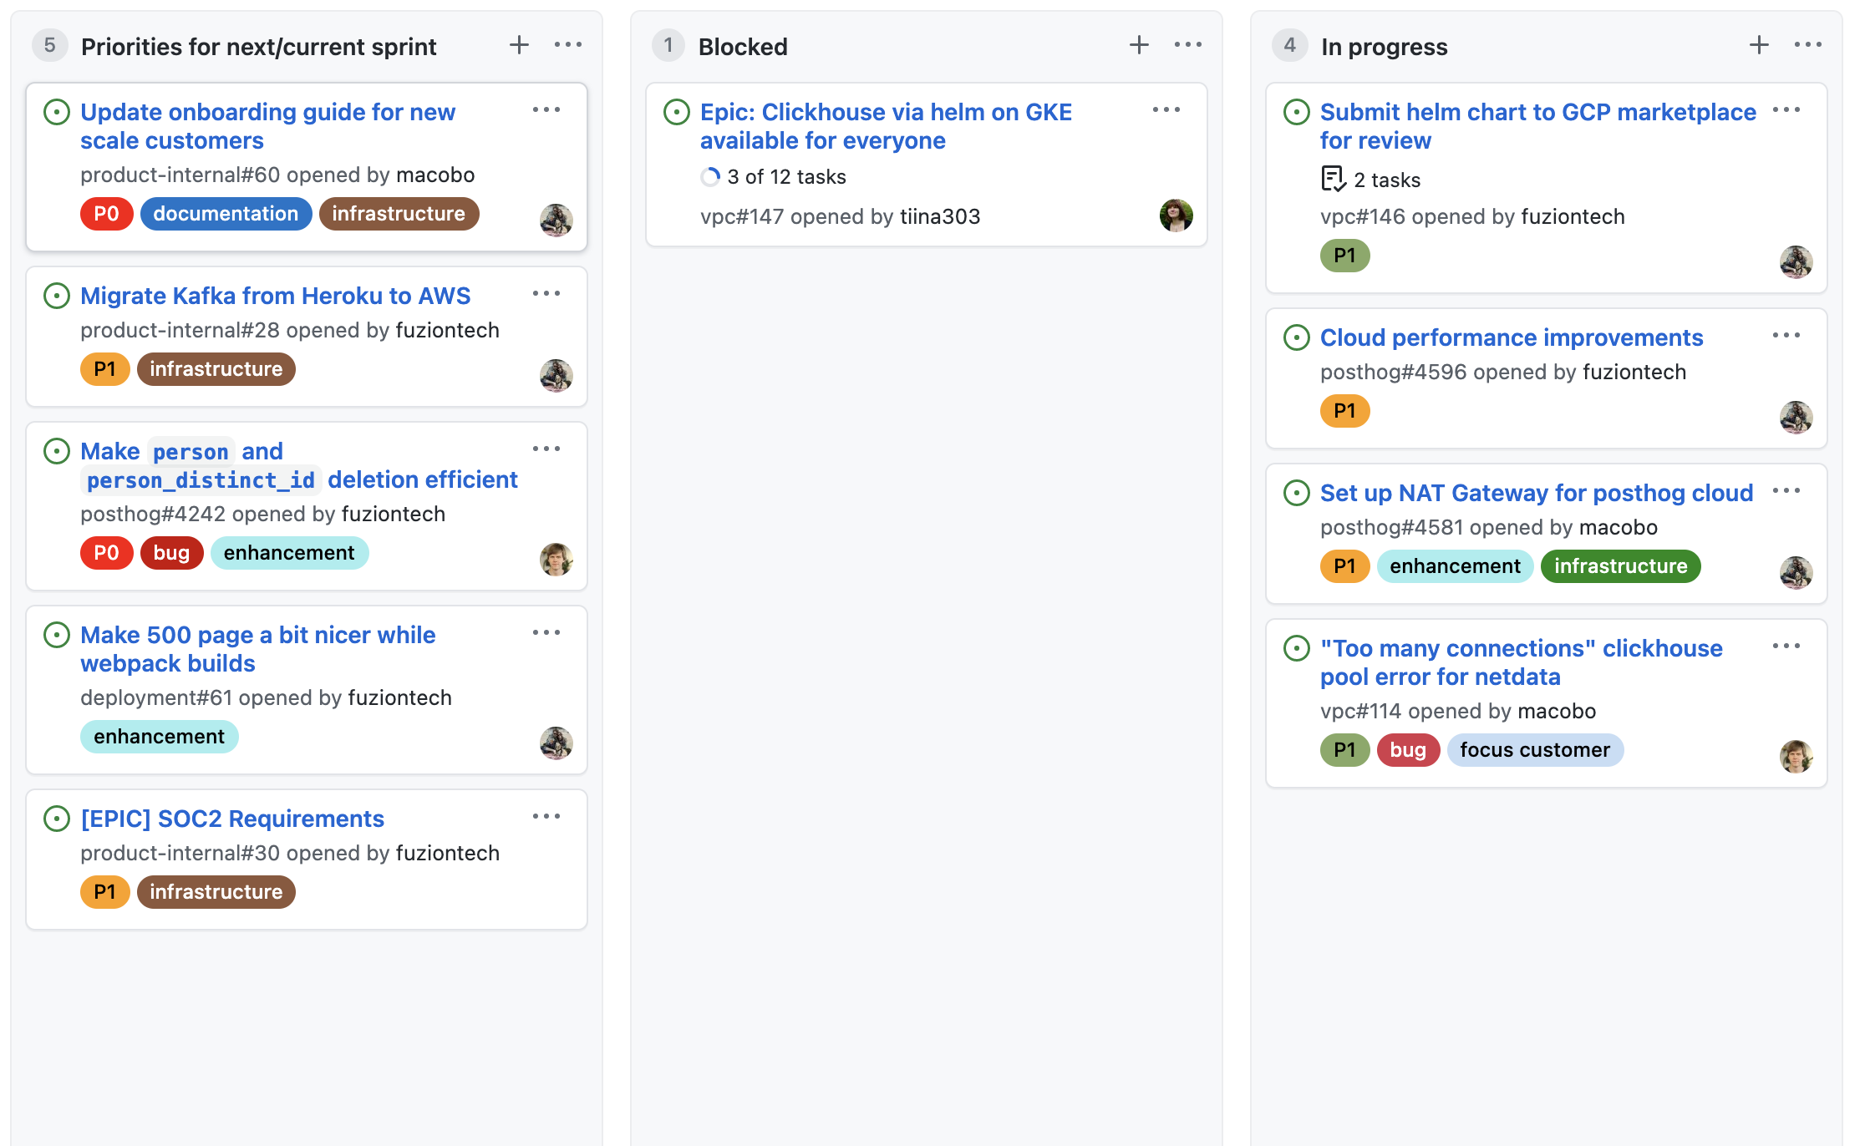Add a card to the In progress column

click(x=1759, y=45)
